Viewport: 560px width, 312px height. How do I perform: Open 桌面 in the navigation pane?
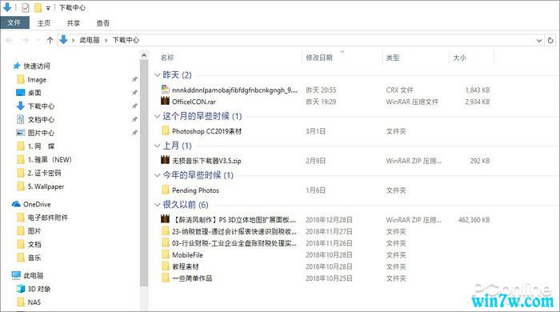tap(34, 93)
